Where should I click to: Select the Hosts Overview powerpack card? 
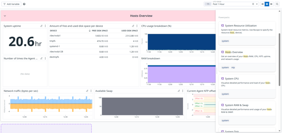[x=247, y=60]
